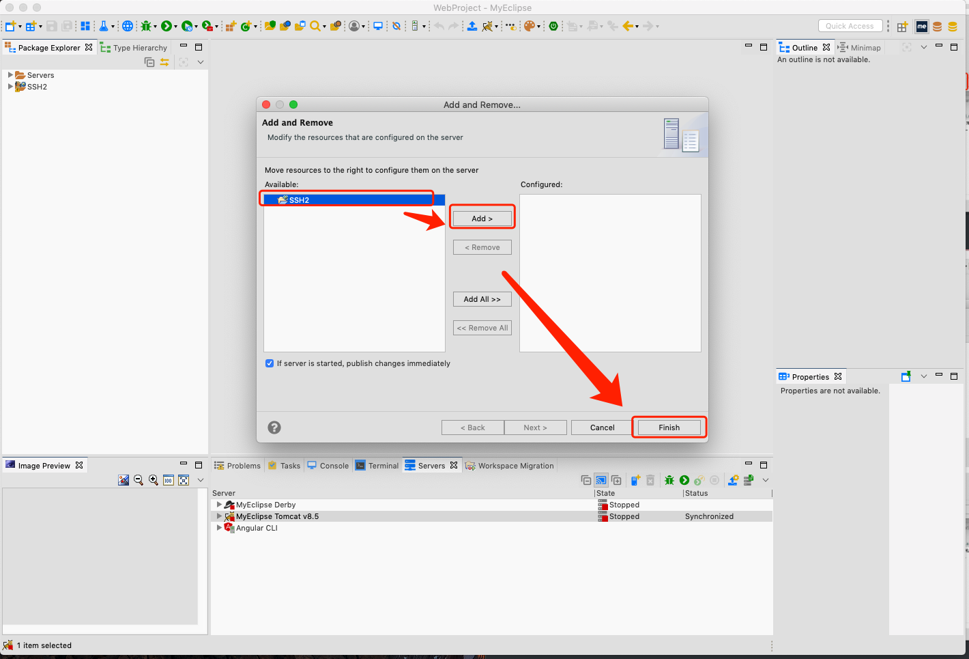The image size is (969, 659).
Task: Click the Finish button
Action: click(669, 427)
